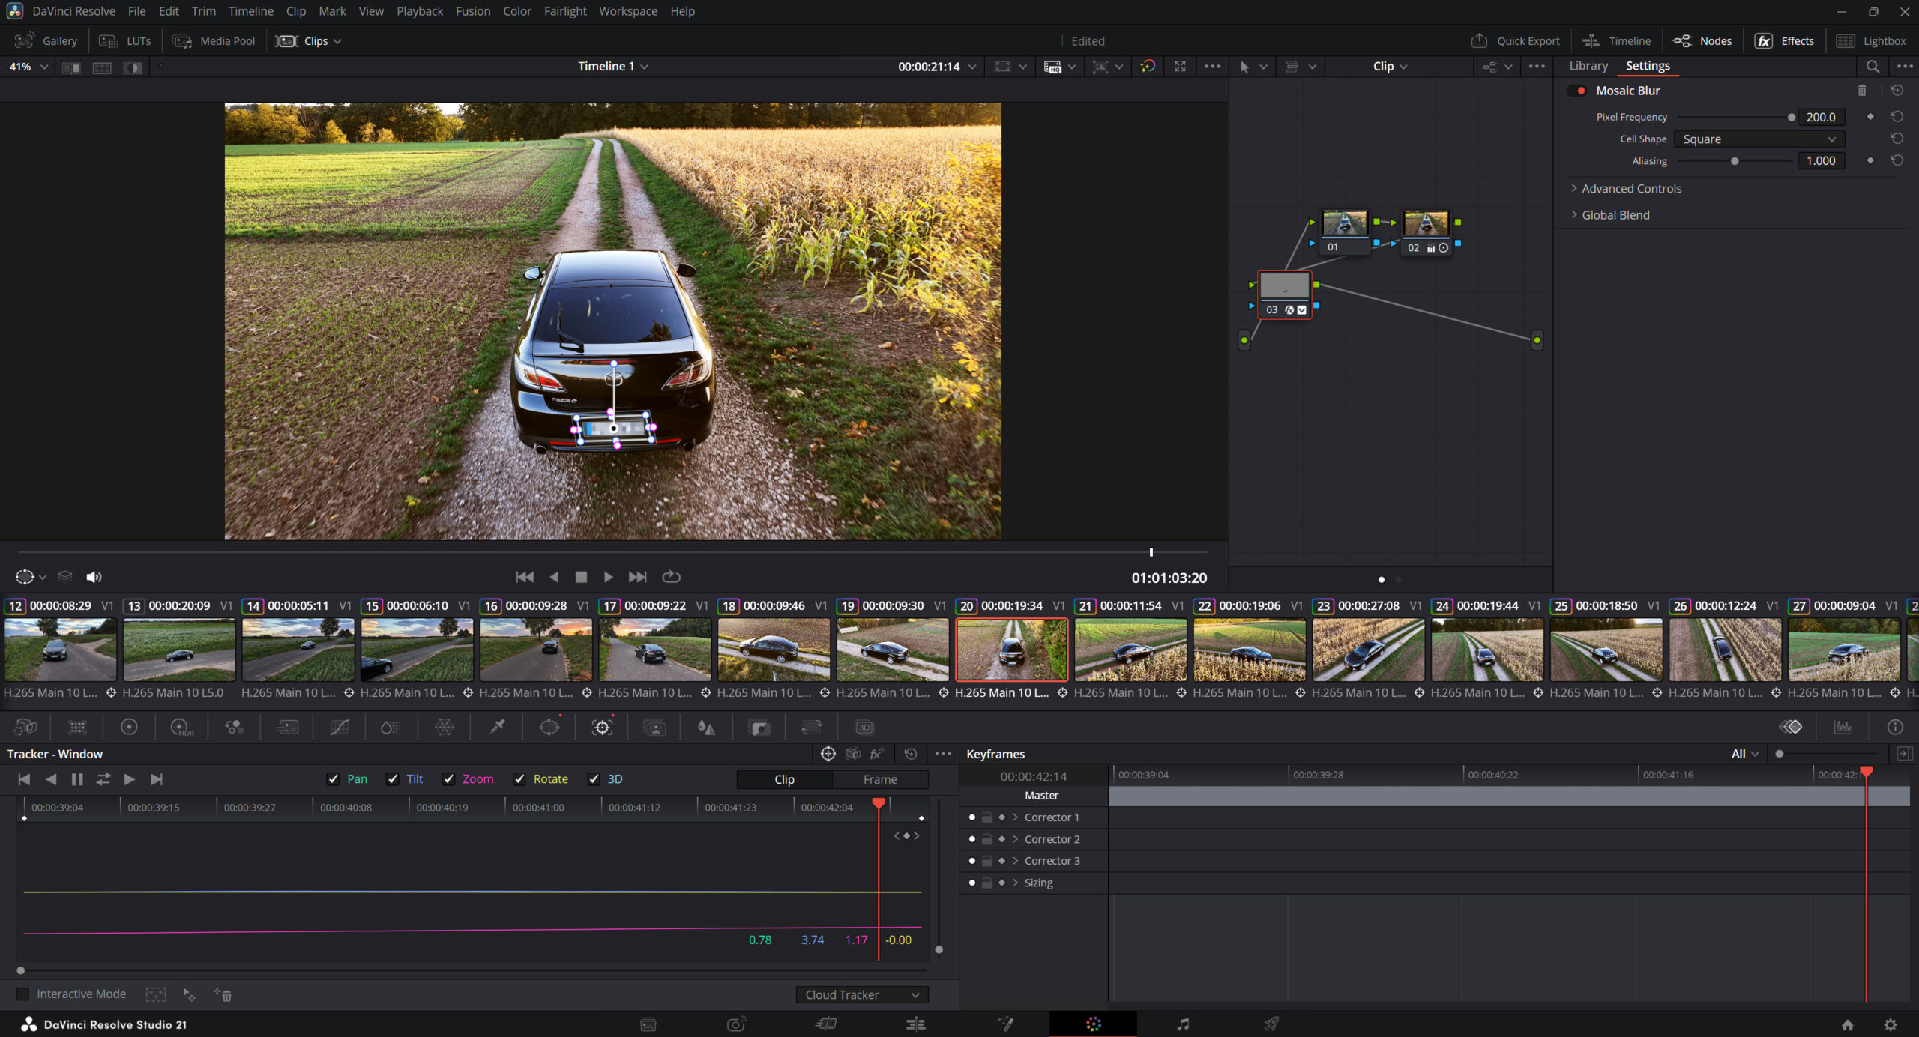Image resolution: width=1919 pixels, height=1037 pixels.
Task: Reset the Pixel Frequency parameter
Action: point(1897,117)
